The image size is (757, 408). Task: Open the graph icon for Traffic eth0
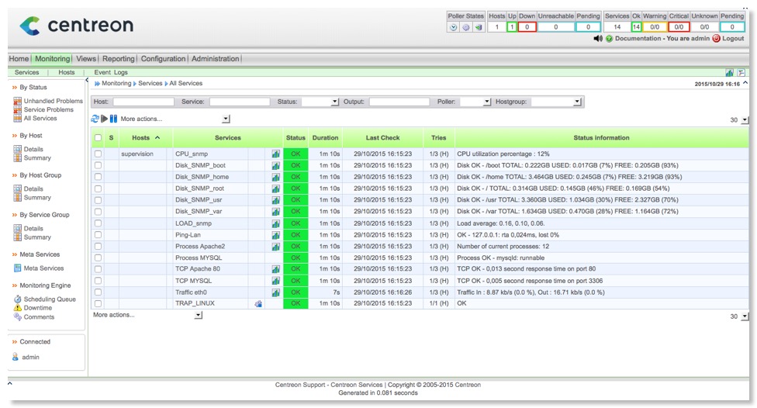click(x=275, y=292)
